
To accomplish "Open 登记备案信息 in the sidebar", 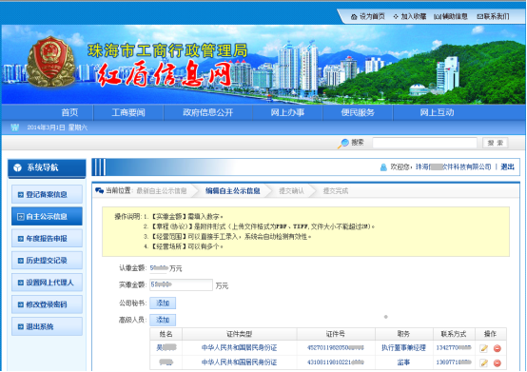I will [47, 194].
